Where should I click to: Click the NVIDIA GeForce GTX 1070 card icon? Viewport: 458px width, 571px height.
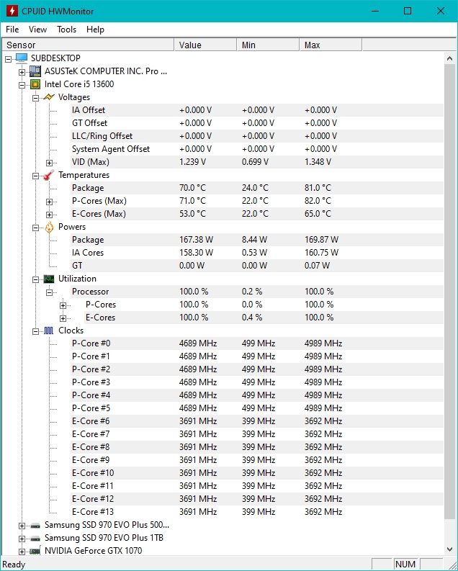(x=35, y=551)
